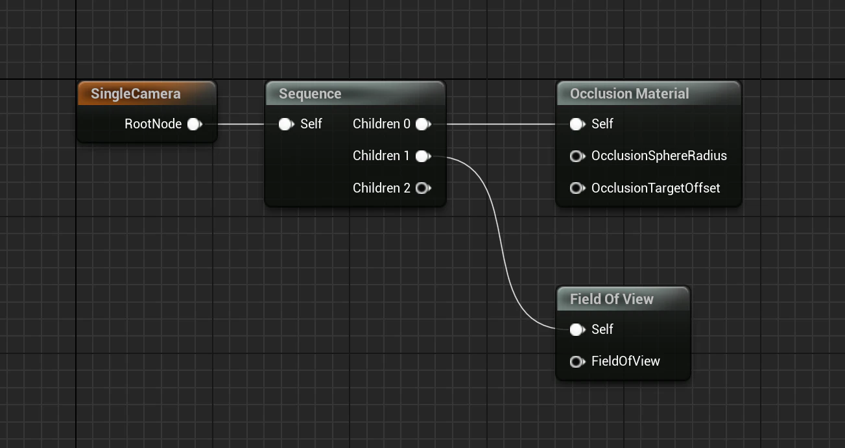The height and width of the screenshot is (448, 845).
Task: Click the Self label in Sequence node
Action: pyautogui.click(x=311, y=124)
